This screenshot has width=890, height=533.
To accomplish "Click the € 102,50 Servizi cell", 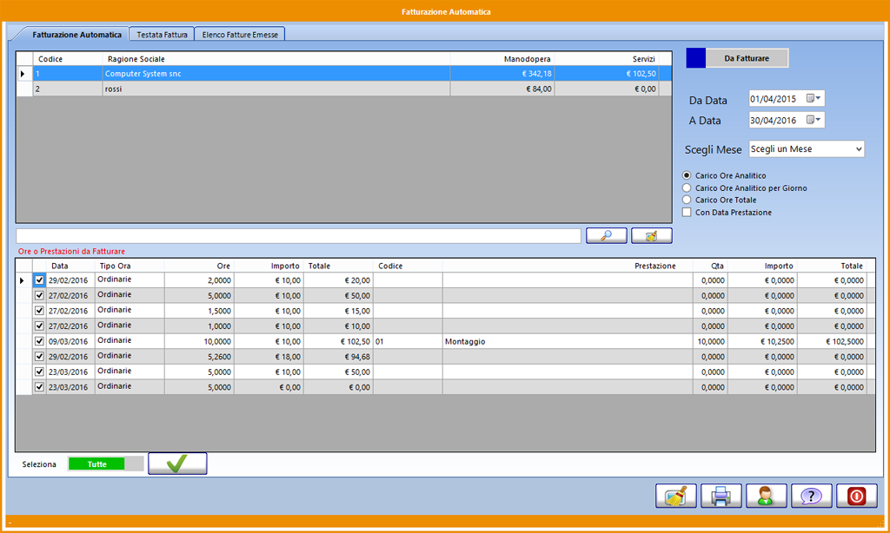I will coord(606,74).
